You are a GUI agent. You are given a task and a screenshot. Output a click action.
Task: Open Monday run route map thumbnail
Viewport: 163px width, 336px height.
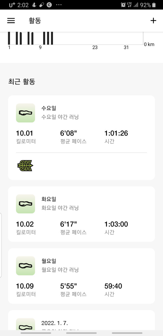(26, 266)
